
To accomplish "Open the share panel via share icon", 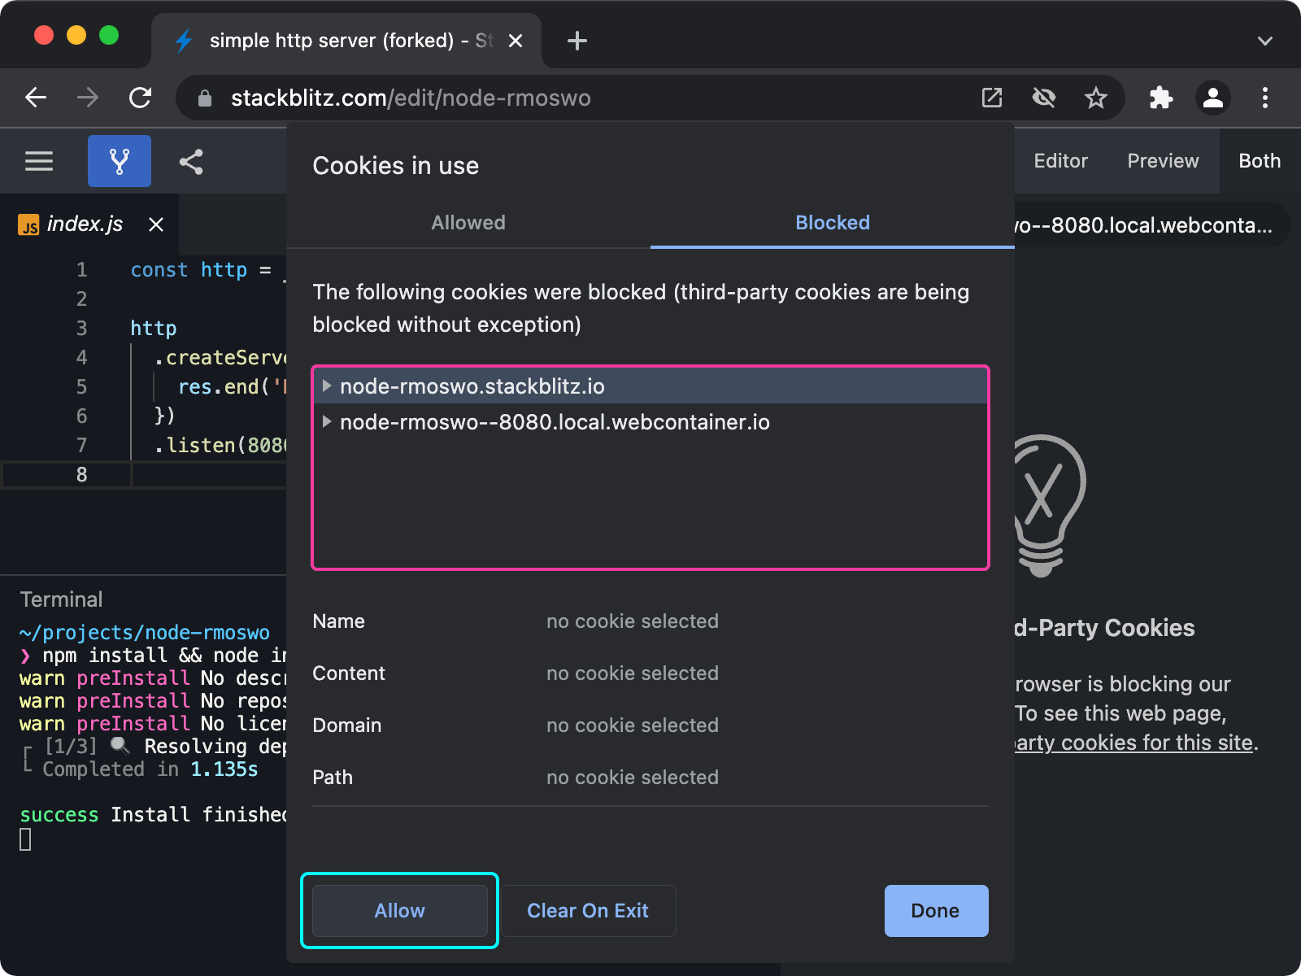I will pos(191,160).
